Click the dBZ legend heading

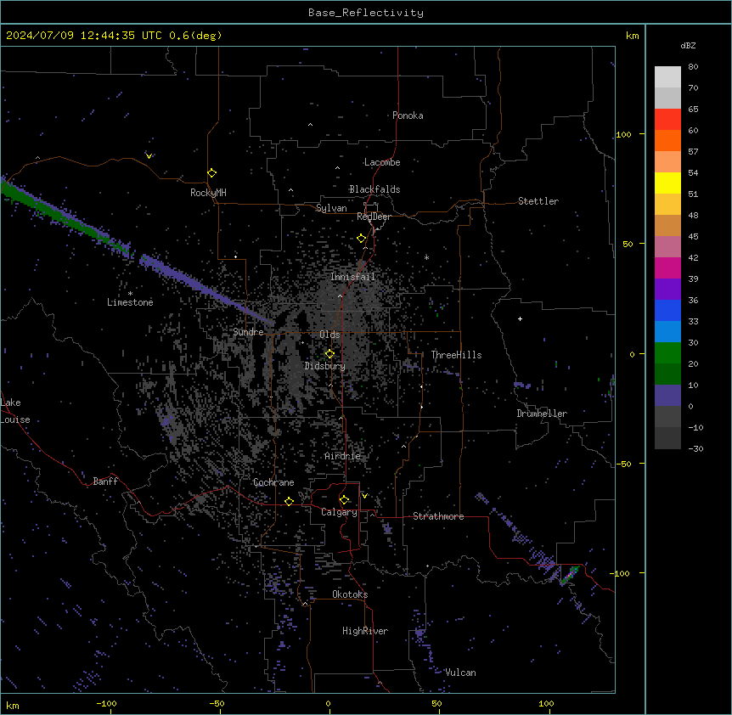(688, 45)
